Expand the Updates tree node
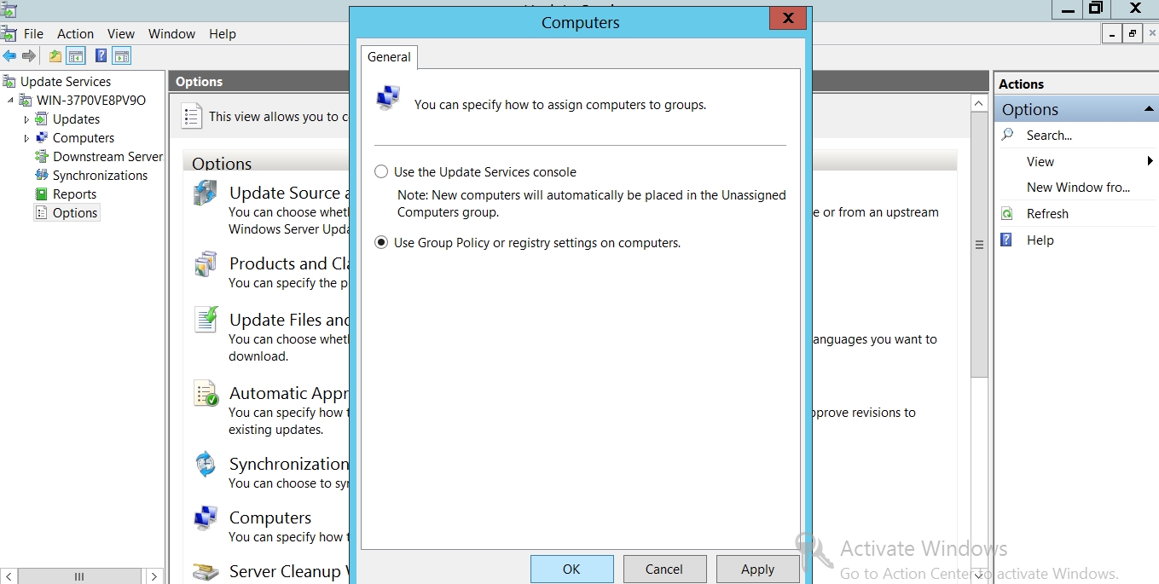Screen dimensions: 1159x584 coord(26,119)
